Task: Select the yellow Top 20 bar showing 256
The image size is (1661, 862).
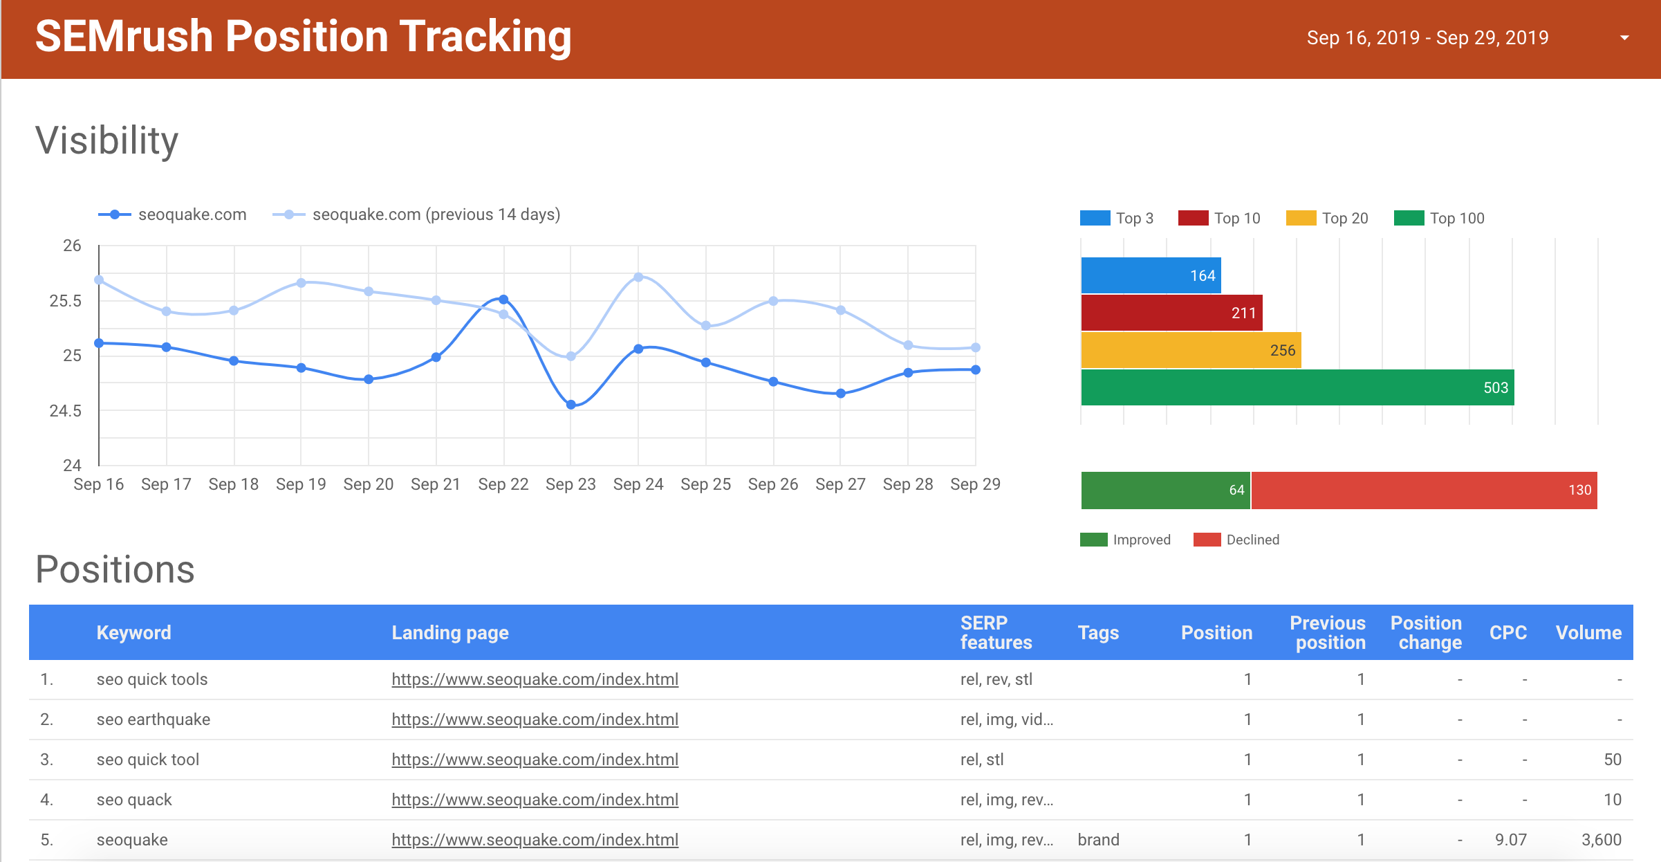Action: [1191, 350]
